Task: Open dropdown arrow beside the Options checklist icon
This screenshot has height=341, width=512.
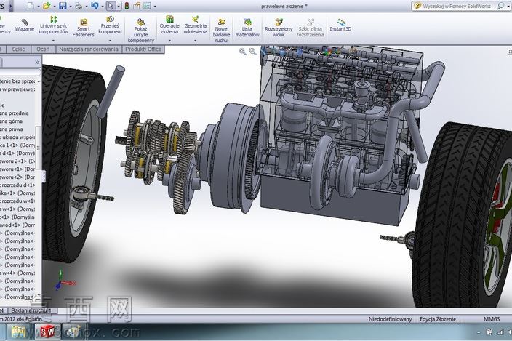Action: pos(155,7)
